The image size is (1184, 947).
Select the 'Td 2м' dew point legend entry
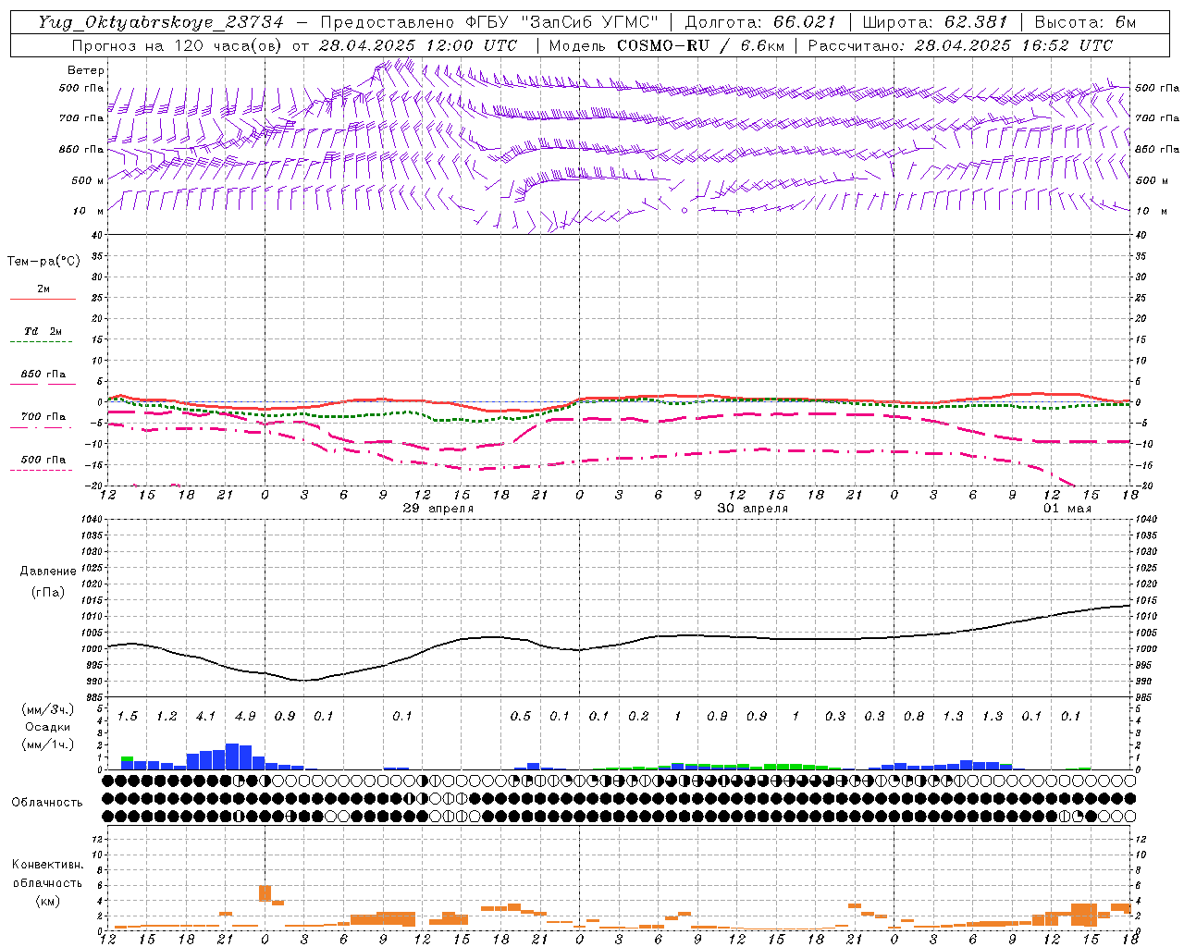tap(43, 331)
